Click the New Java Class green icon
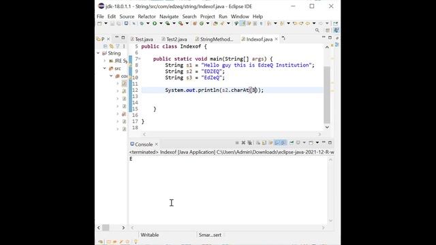The height and width of the screenshot is (245, 436). (x=202, y=24)
